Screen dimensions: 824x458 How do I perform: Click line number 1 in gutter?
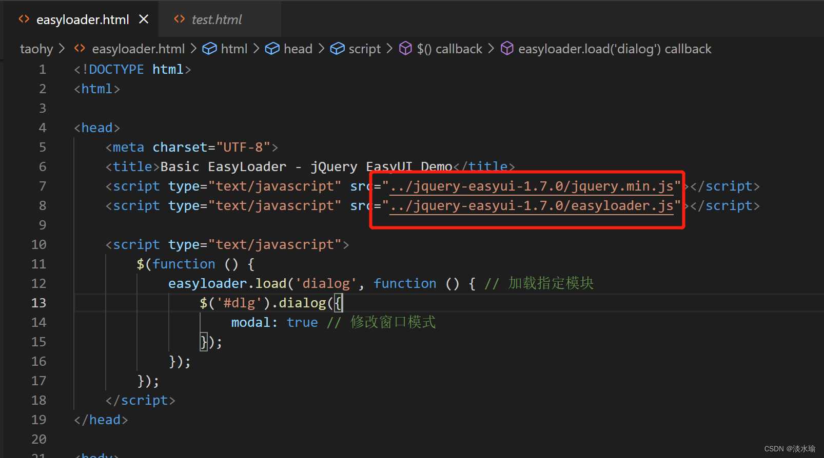[42, 69]
